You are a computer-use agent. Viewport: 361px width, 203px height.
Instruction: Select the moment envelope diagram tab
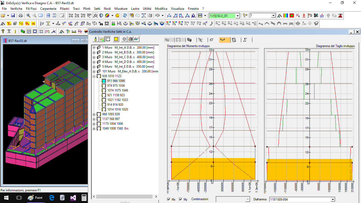tap(224, 40)
